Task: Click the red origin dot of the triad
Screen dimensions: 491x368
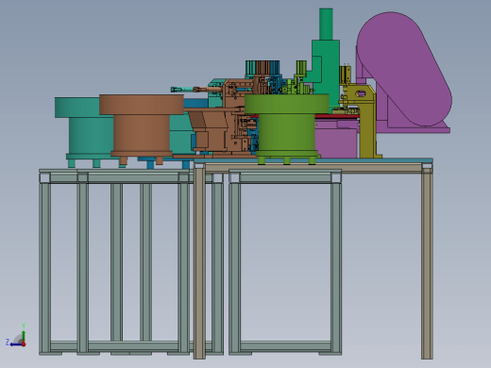Action: (x=24, y=344)
